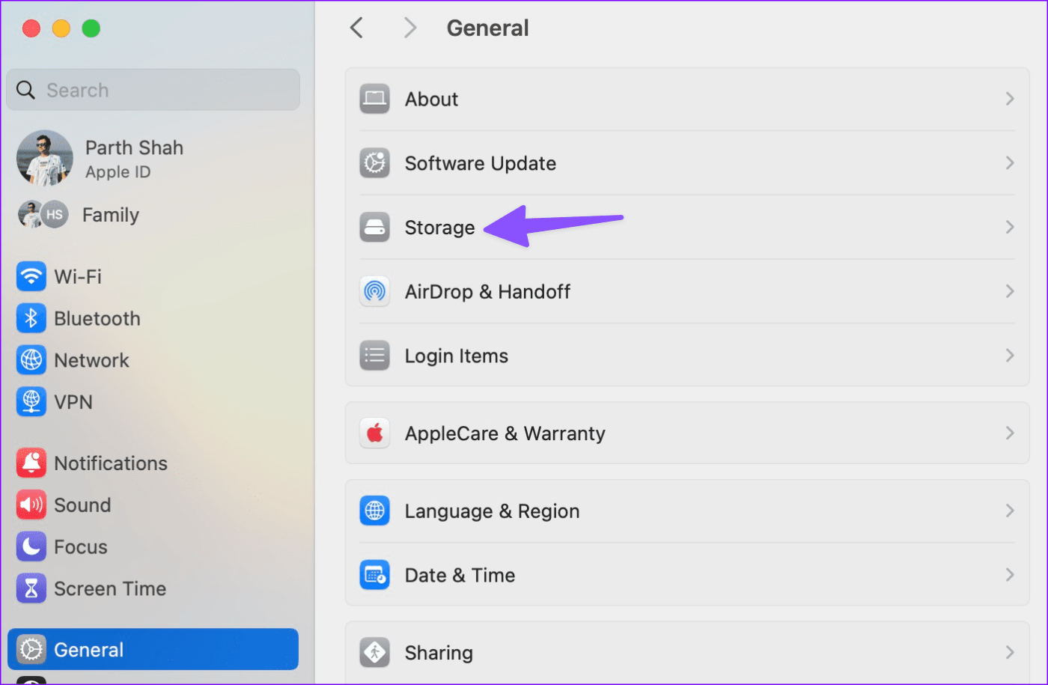Expand the Date & Time chevron
The width and height of the screenshot is (1048, 685).
pos(1010,575)
